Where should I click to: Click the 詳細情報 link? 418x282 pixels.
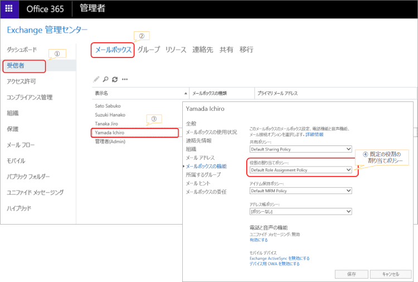(314, 135)
